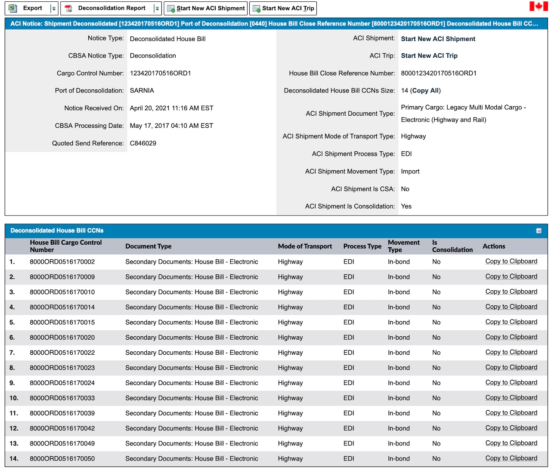Copy CCN 8000ORD0516170002 to clipboard
This screenshot has height=470, width=551.
click(511, 261)
